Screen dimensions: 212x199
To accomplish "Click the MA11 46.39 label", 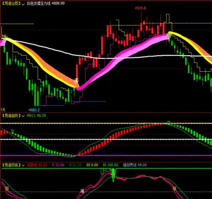I will [37, 115].
